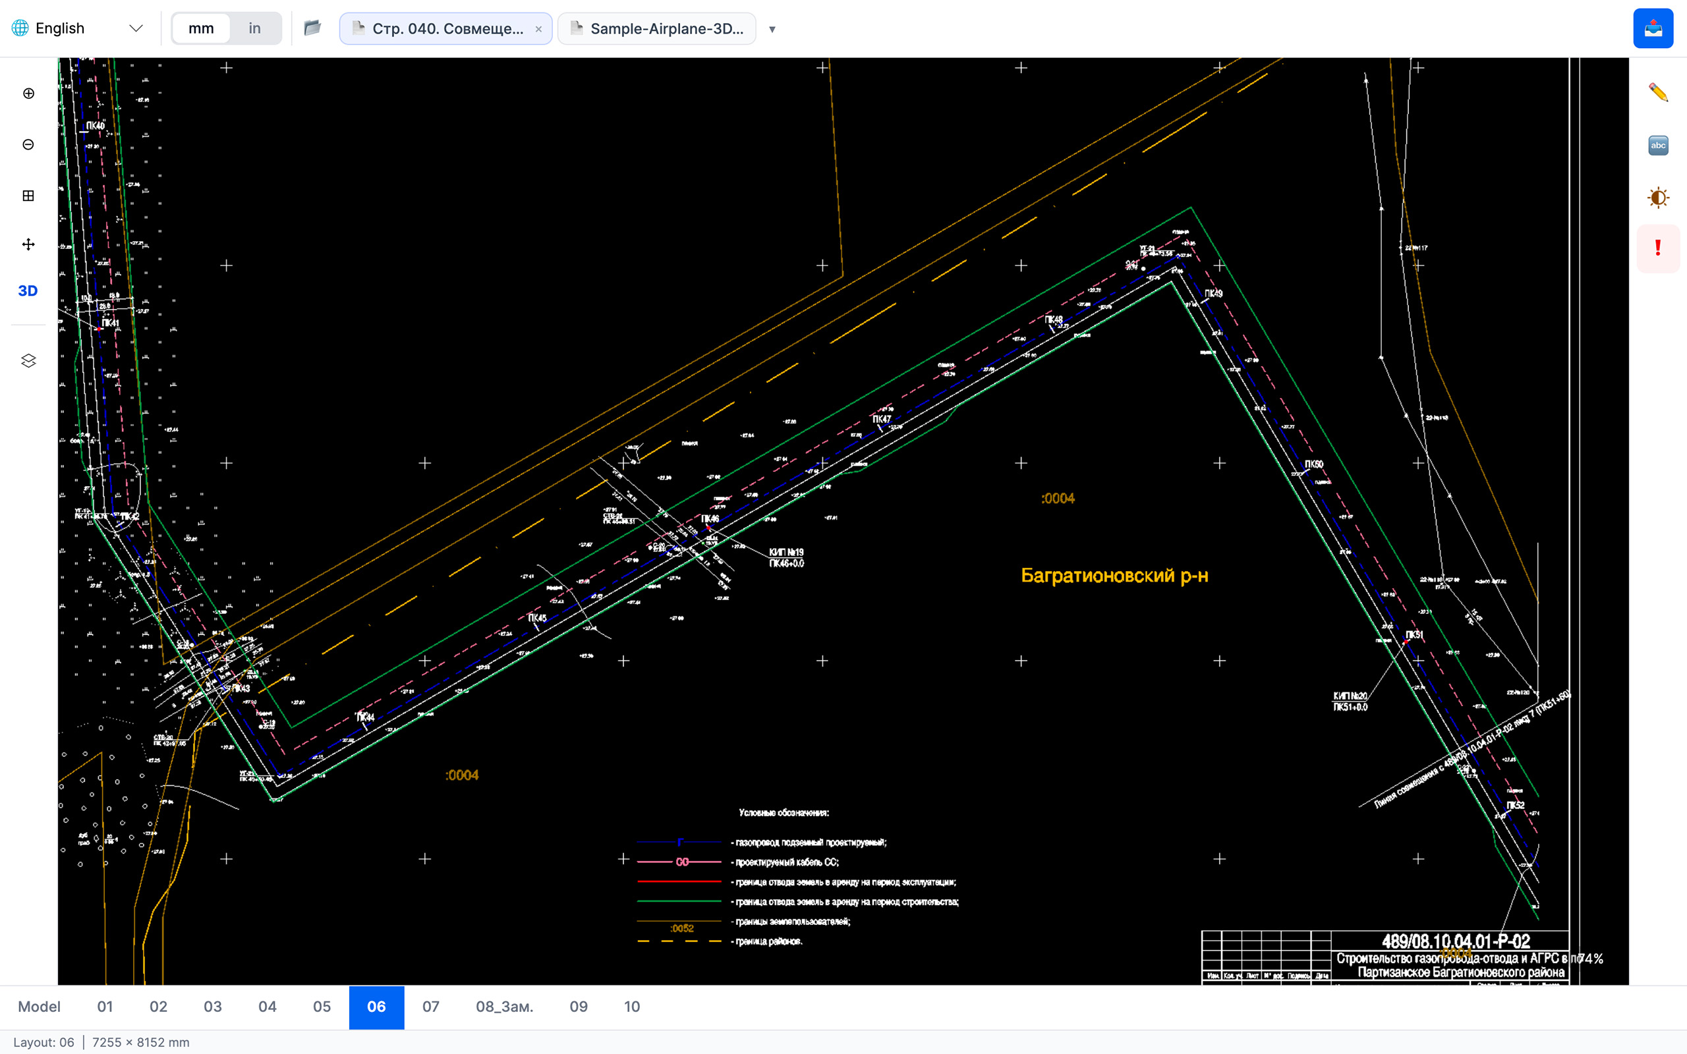Open the Model layout tab
The width and height of the screenshot is (1687, 1054).
coord(39,1007)
